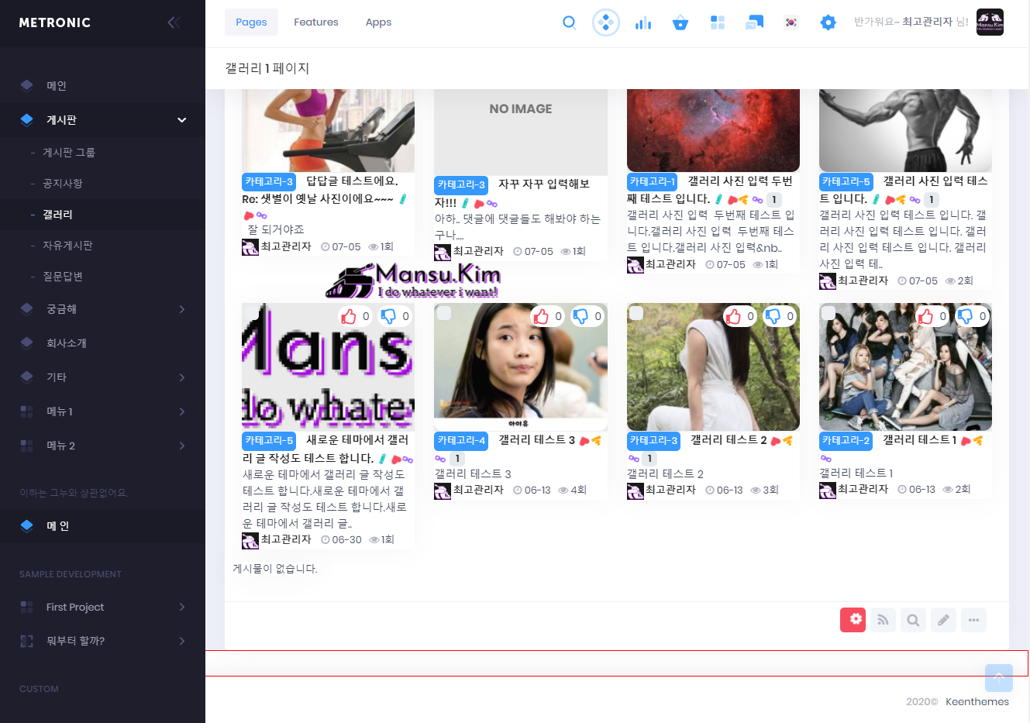Click the scroll-to-top arrow button

(x=998, y=678)
